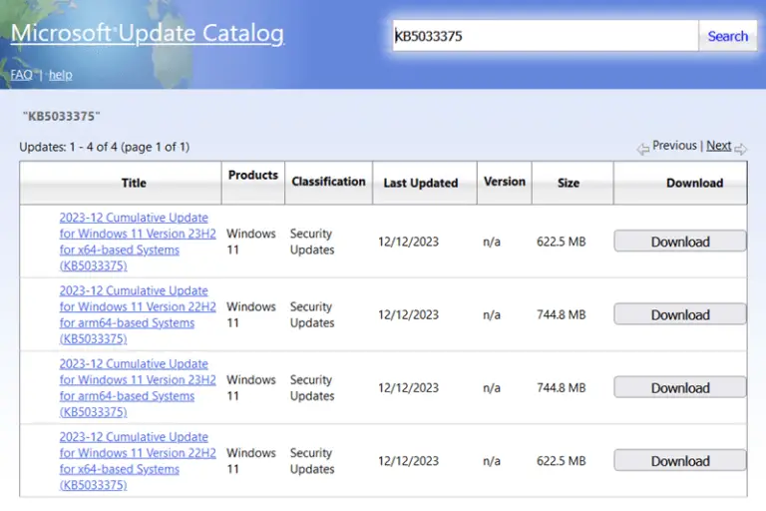Open the FAQ link
766x511 pixels.
pos(21,75)
